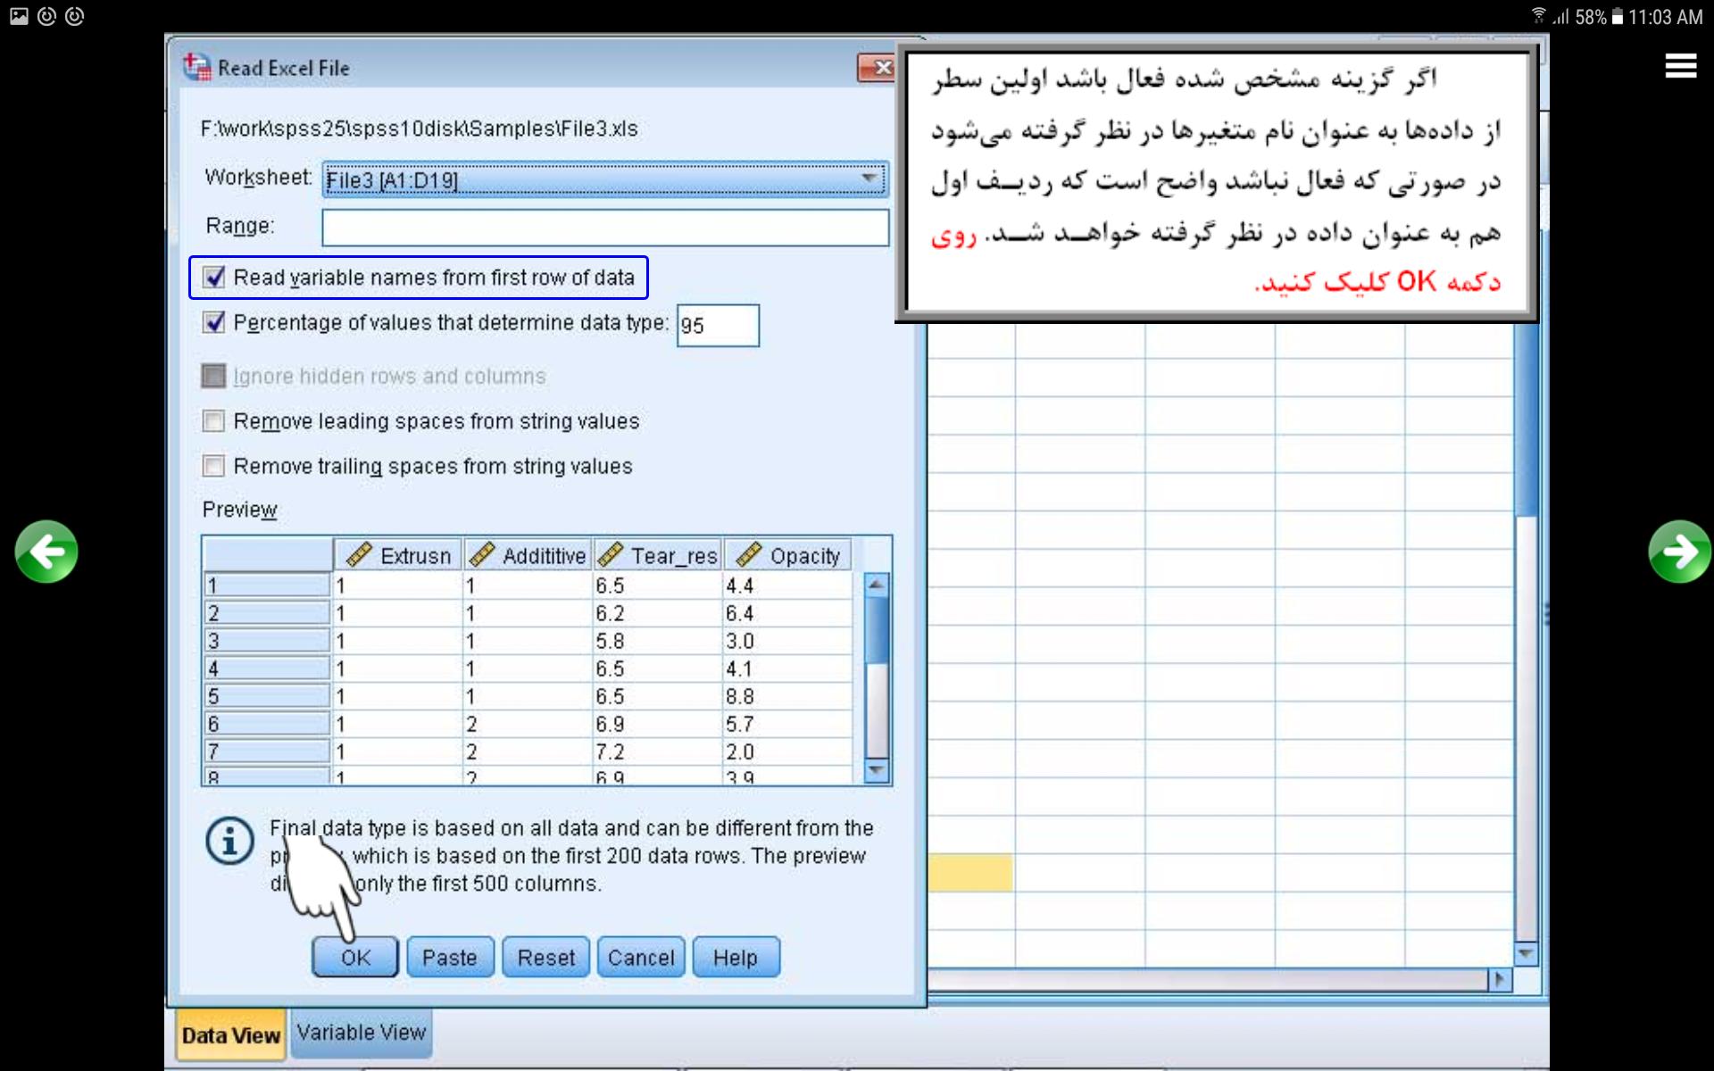The width and height of the screenshot is (1714, 1071).
Task: Select the Tear_res column header
Action: point(658,555)
